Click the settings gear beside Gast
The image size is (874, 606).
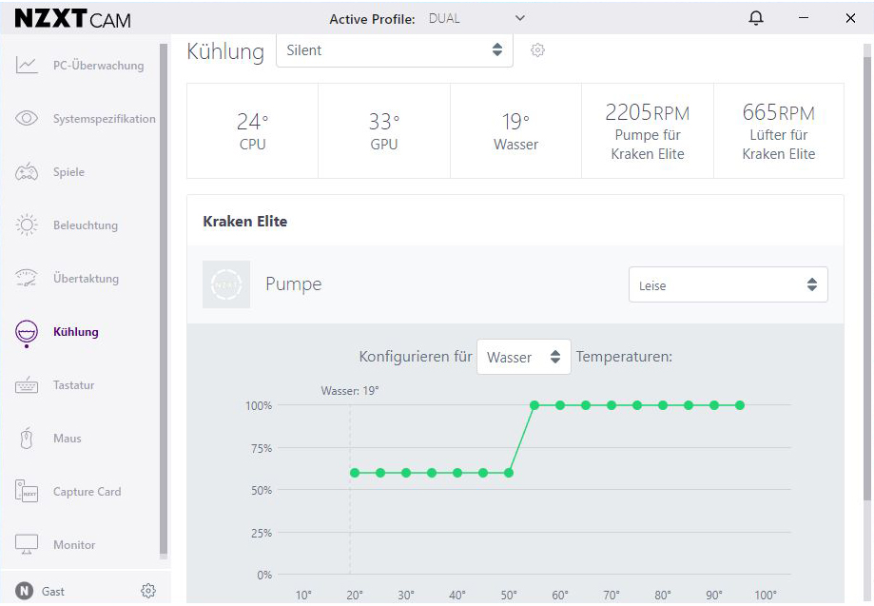tap(147, 591)
